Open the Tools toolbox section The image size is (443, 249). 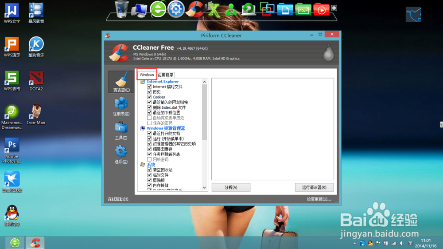(121, 130)
